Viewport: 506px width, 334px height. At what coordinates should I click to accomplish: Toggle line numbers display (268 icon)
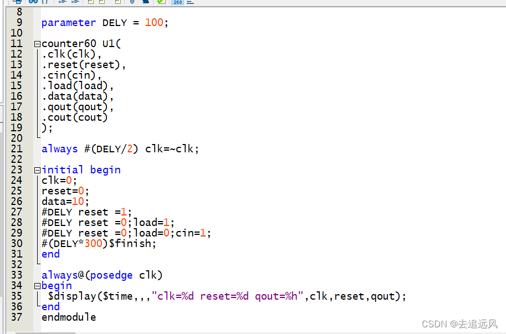[177, 2]
